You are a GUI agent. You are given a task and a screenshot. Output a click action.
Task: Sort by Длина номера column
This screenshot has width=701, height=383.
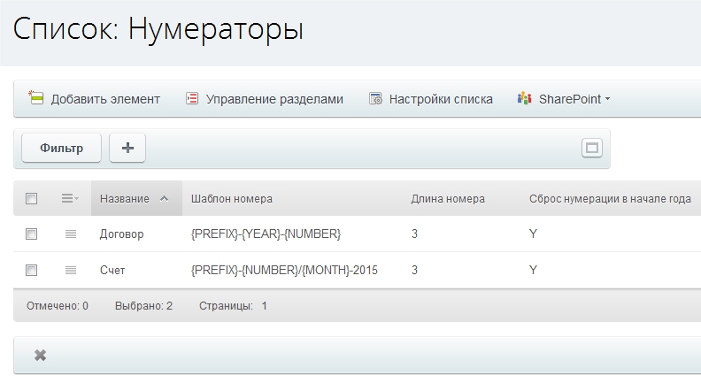(448, 199)
